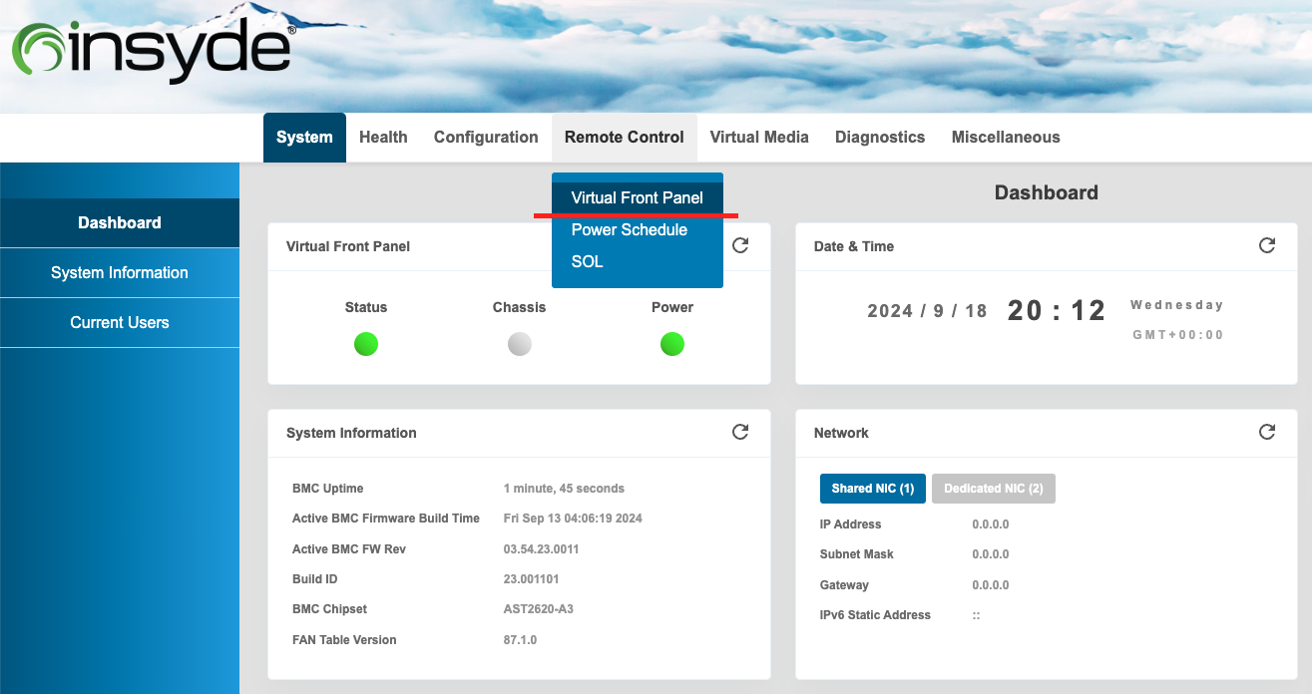Open the Health tab
The height and width of the screenshot is (694, 1312).
[x=383, y=138]
